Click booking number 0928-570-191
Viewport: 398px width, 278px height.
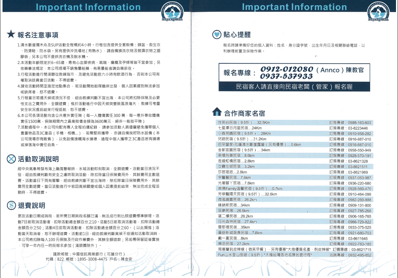359,156
